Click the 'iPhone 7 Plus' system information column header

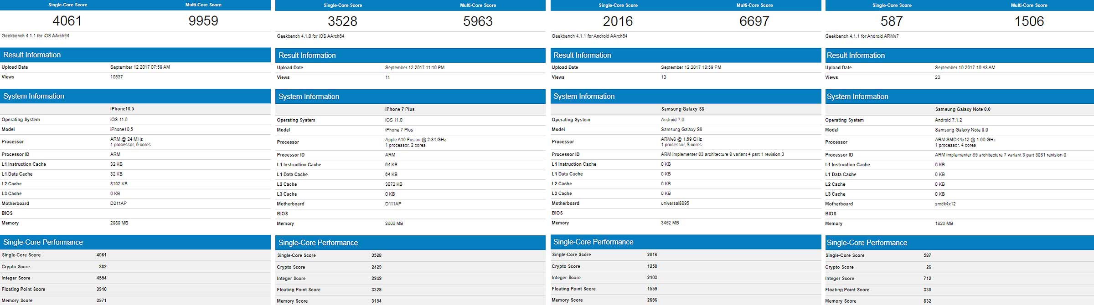[x=400, y=109]
